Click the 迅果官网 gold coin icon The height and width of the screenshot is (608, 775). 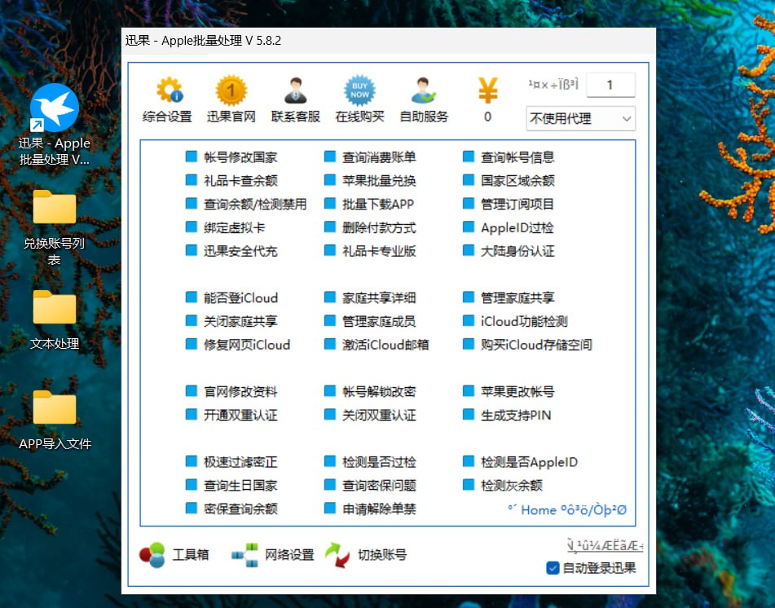tap(231, 90)
